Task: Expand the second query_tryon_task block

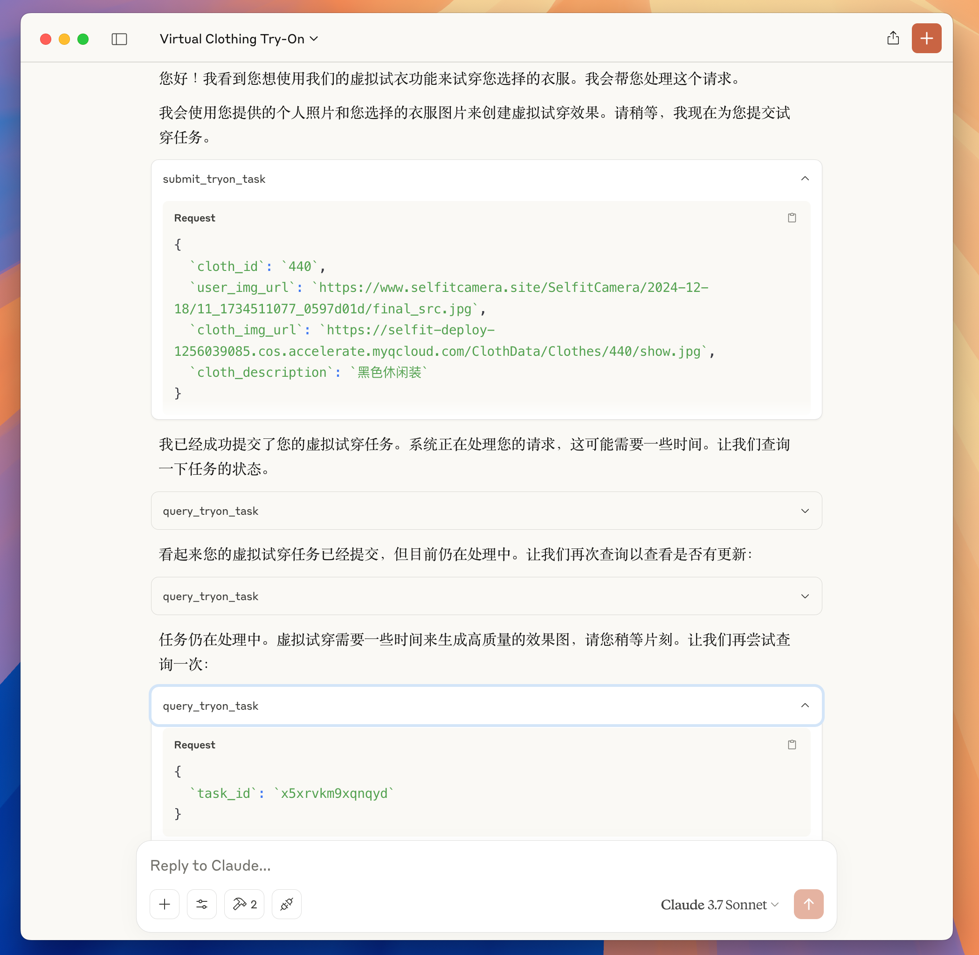Action: click(805, 596)
